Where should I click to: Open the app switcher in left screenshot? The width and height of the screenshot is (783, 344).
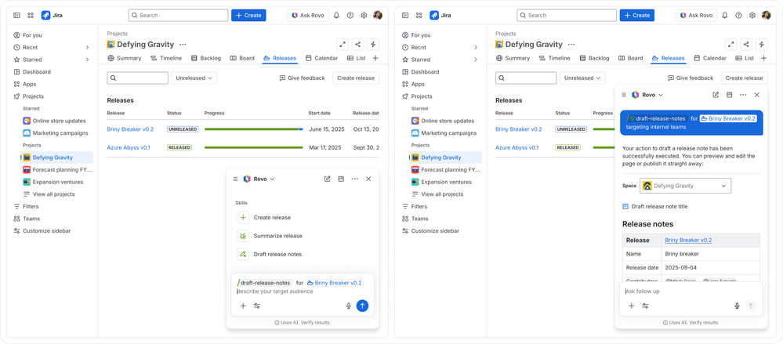tap(31, 16)
